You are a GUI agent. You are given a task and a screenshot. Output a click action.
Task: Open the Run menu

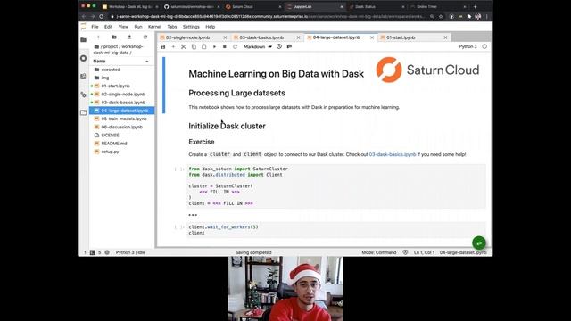click(x=138, y=27)
